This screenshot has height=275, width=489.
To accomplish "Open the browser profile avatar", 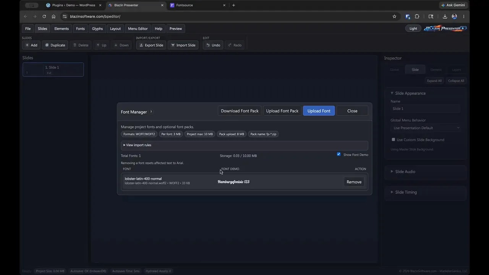I will 454,16.
